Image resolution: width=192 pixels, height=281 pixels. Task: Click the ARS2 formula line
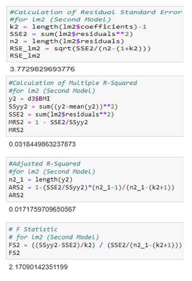point(91,188)
